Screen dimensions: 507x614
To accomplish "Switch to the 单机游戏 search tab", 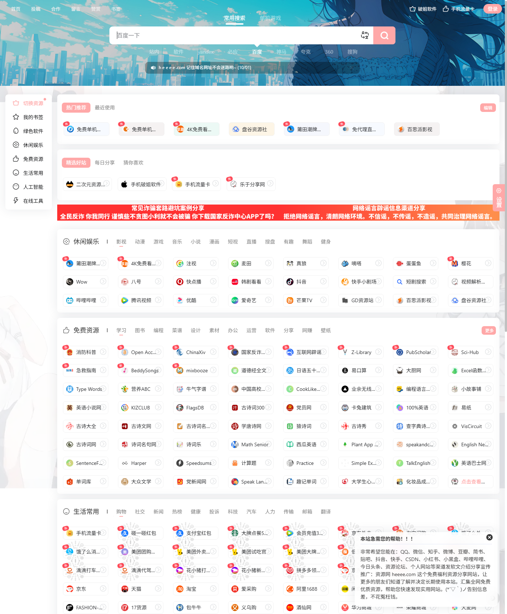I will click(x=270, y=18).
